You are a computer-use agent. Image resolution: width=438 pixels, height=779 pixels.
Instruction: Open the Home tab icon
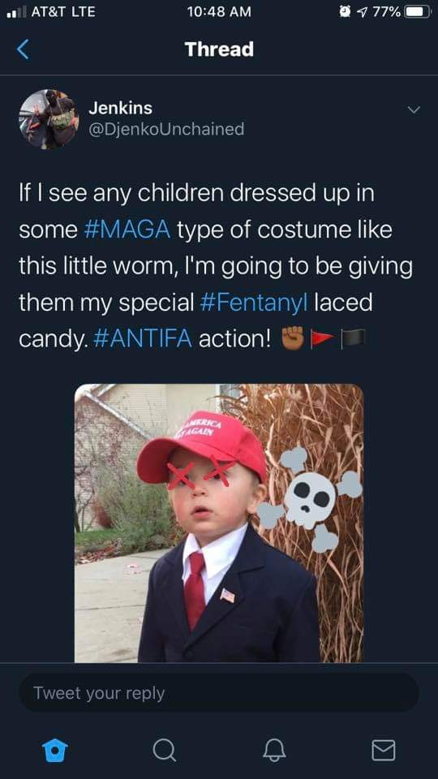click(54, 750)
